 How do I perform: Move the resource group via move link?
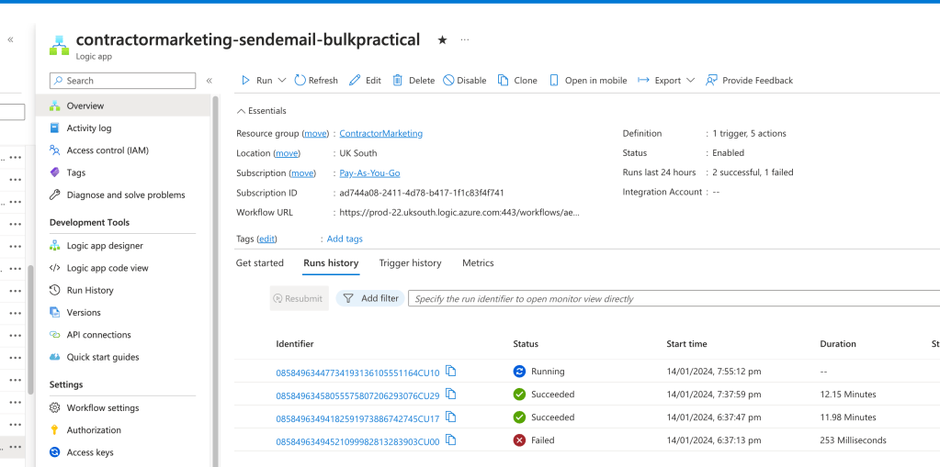[x=315, y=134]
